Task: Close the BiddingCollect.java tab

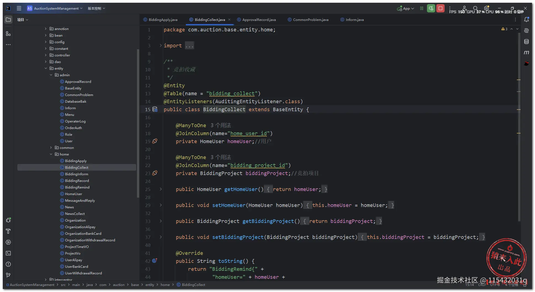Action: point(229,20)
